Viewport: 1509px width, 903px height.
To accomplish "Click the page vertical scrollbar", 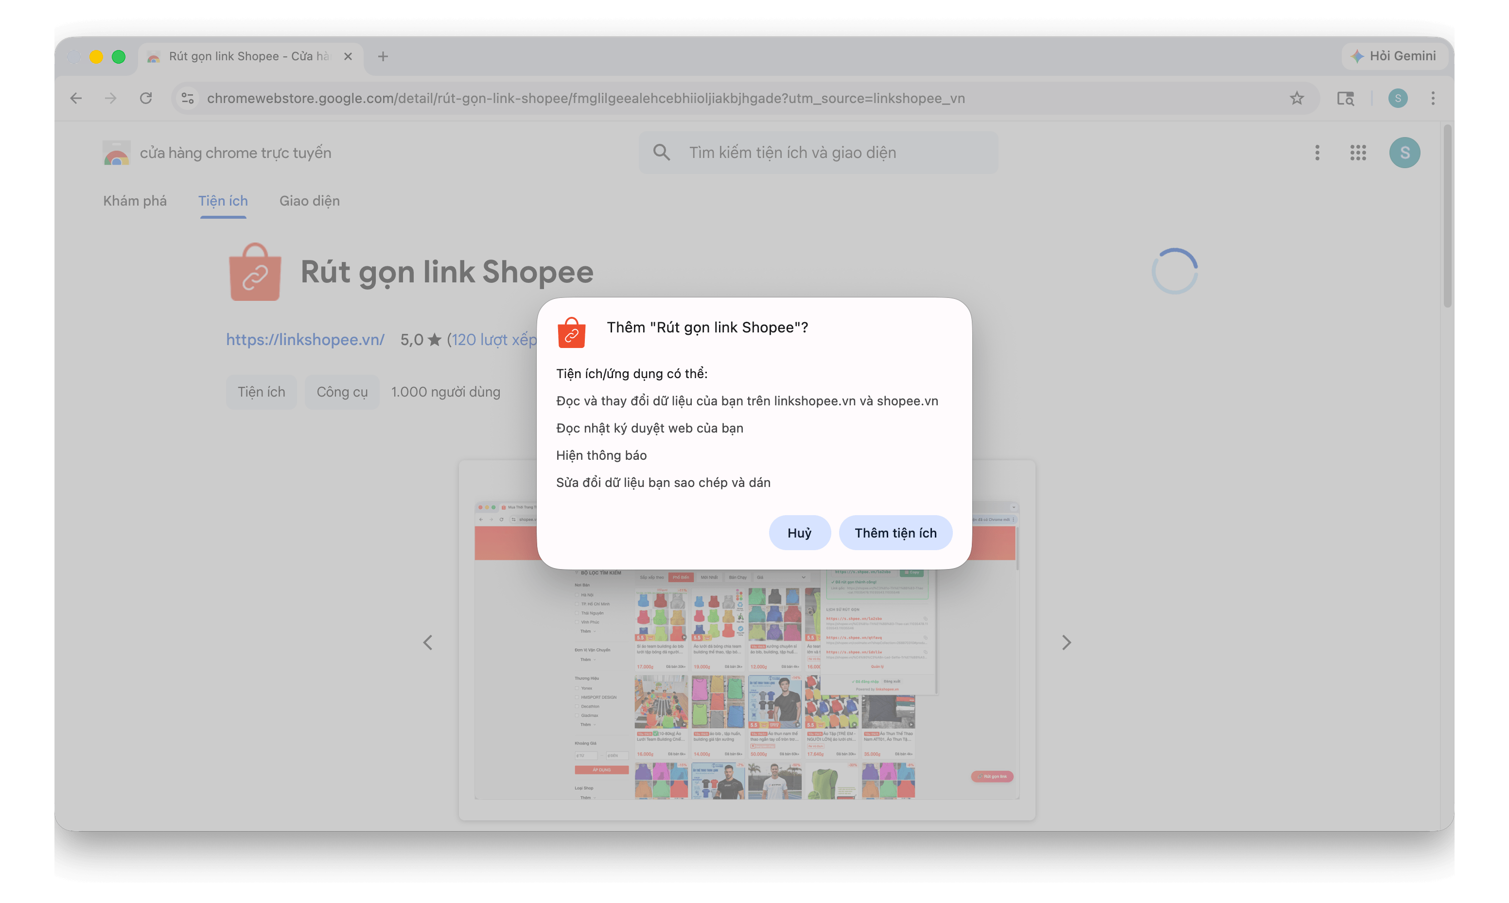I will point(1448,216).
